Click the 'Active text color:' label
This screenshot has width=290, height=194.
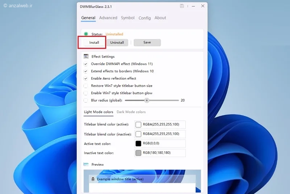97,144
